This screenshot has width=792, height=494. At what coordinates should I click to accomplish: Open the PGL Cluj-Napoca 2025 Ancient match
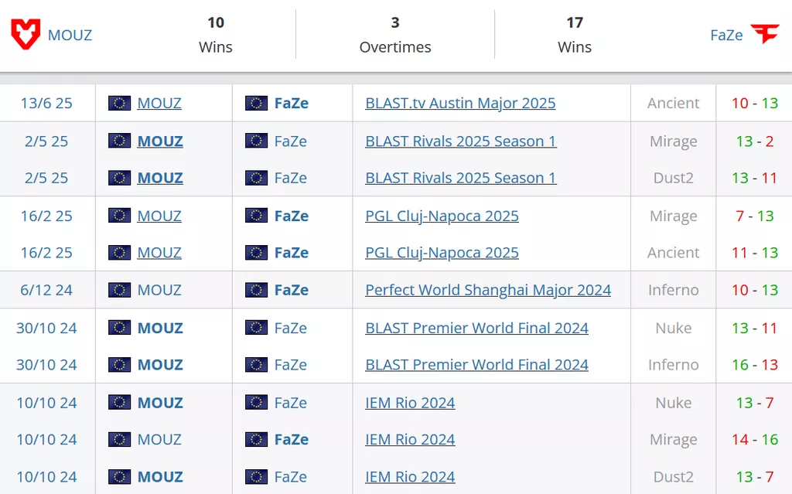pyautogui.click(x=442, y=253)
